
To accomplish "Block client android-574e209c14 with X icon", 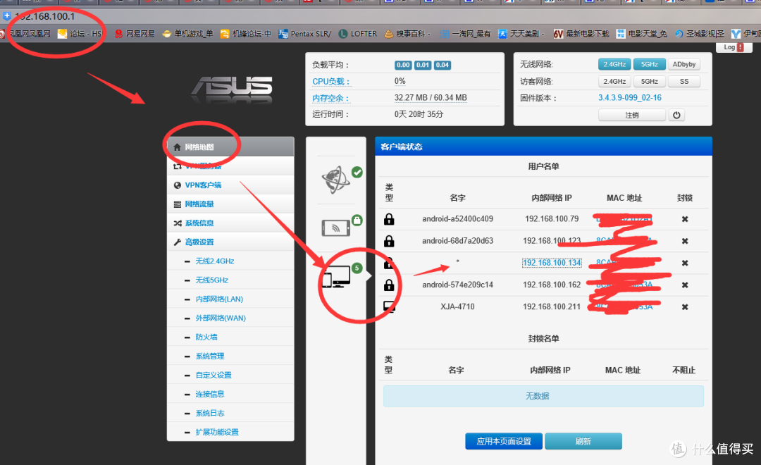I will (x=685, y=285).
